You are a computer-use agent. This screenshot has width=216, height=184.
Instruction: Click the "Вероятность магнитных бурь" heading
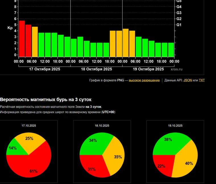tap(46, 99)
